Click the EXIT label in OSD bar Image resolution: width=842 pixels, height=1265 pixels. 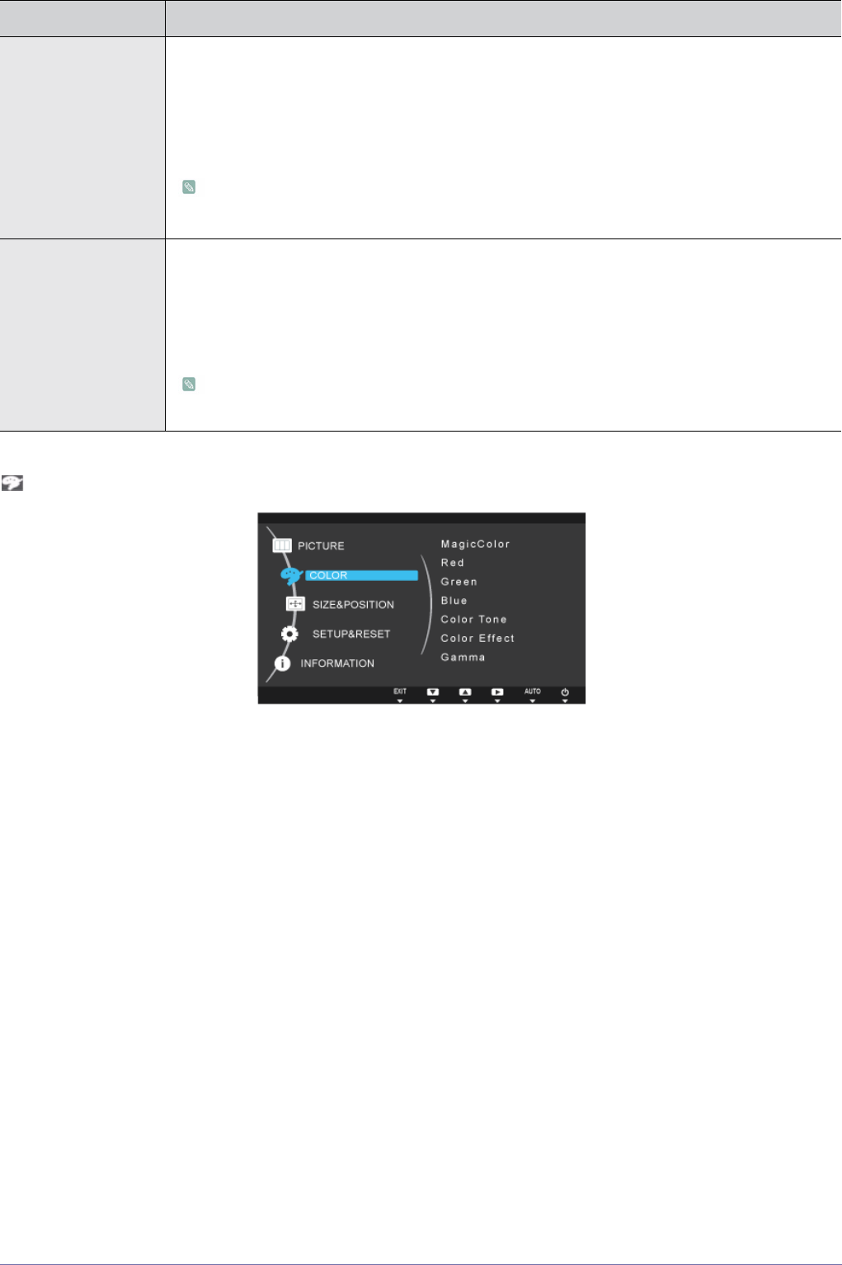point(400,692)
